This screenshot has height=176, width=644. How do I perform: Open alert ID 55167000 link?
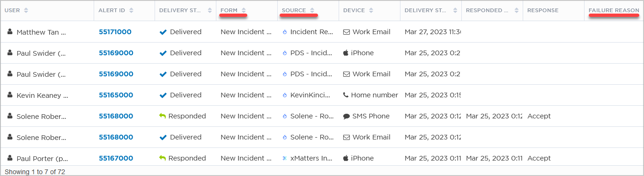[116, 158]
